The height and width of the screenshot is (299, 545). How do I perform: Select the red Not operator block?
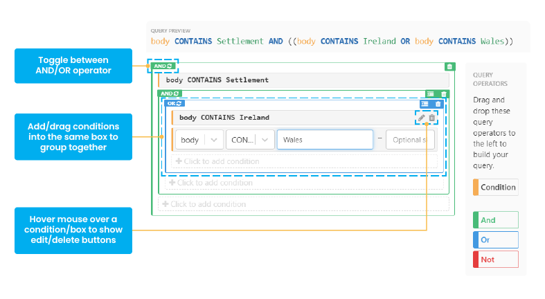pyautogui.click(x=495, y=259)
